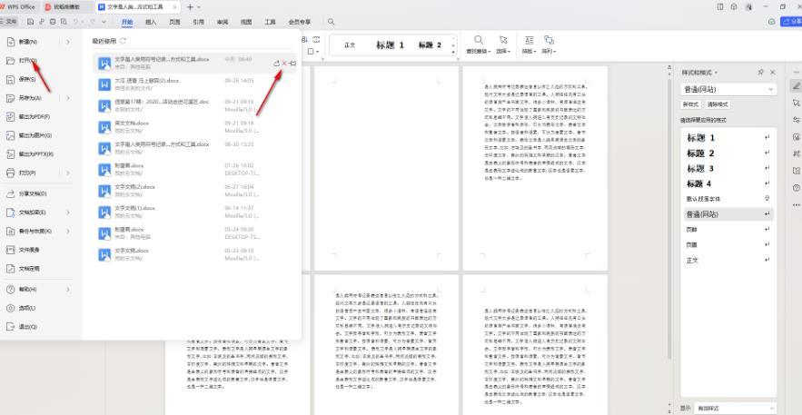Select 输出为PPTX(X) export entry

(35, 153)
